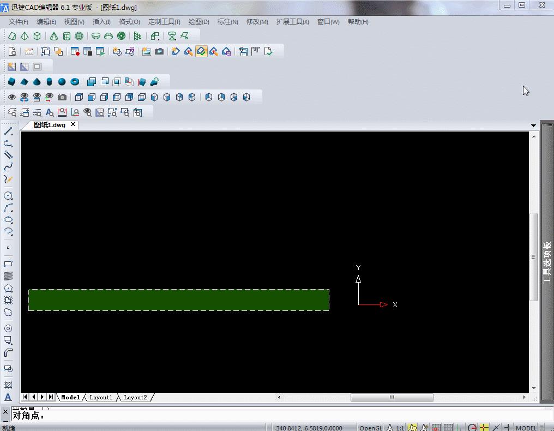Select the Cone primitive tool
The width and height of the screenshot is (554, 431).
point(36,81)
